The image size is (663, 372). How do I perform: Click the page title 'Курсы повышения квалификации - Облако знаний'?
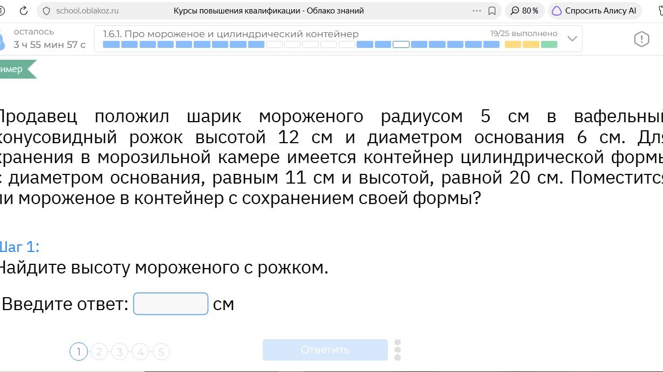click(269, 11)
